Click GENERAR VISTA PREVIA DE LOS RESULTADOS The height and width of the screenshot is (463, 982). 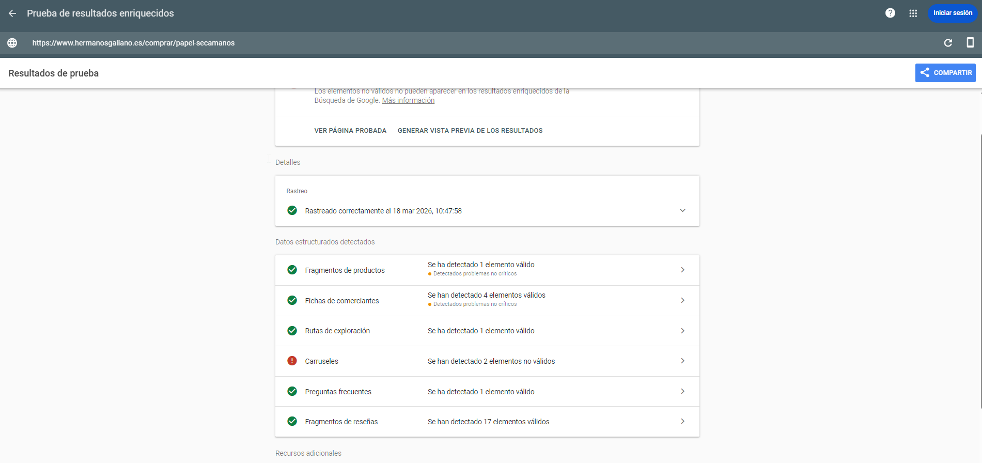pyautogui.click(x=470, y=131)
